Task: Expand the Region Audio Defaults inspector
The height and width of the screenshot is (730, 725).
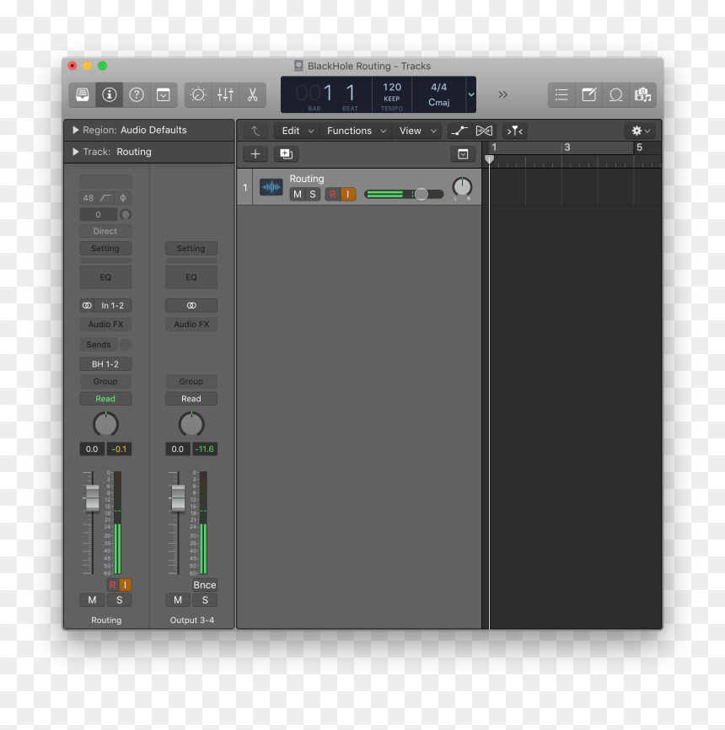Action: [x=75, y=130]
